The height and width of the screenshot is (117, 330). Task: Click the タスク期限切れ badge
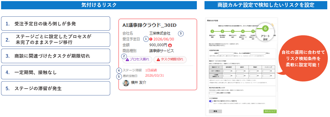170,59
